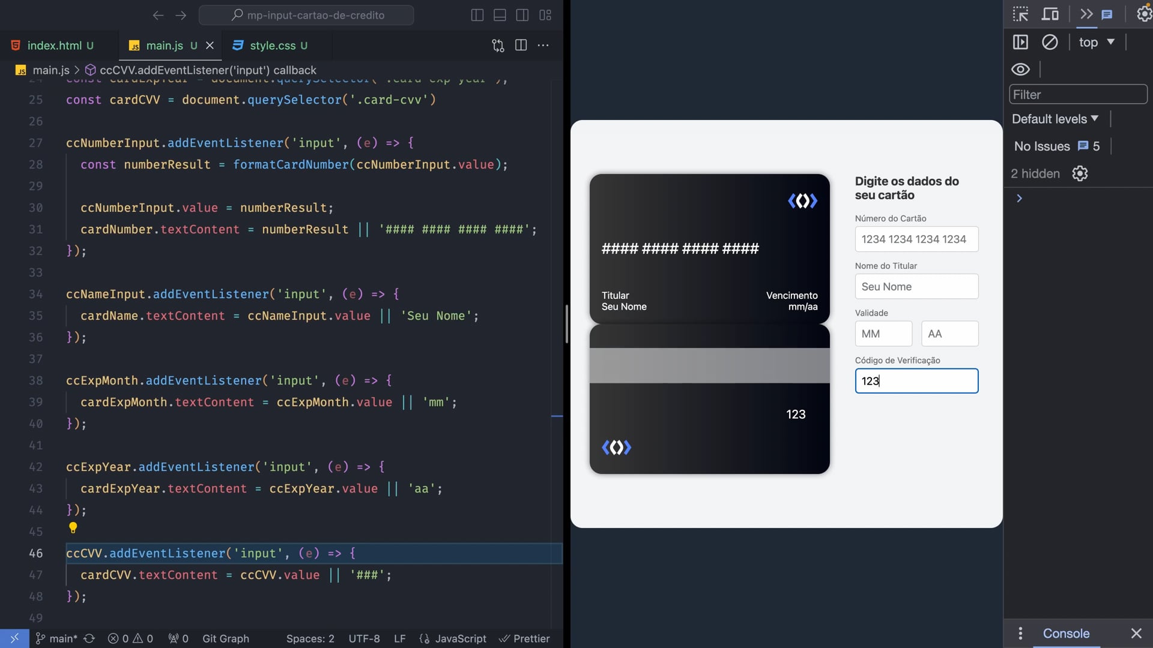Viewport: 1153px width, 648px height.
Task: Open the console settings gear icon
Action: [1080, 173]
